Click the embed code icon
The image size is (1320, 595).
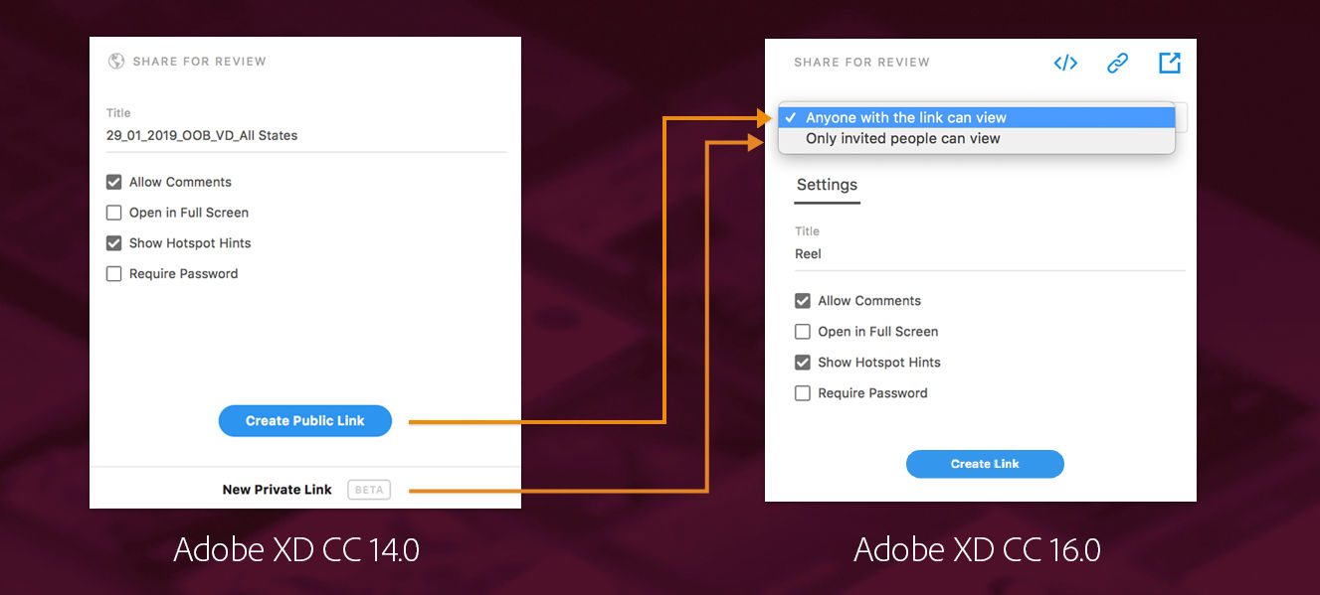click(x=1065, y=64)
